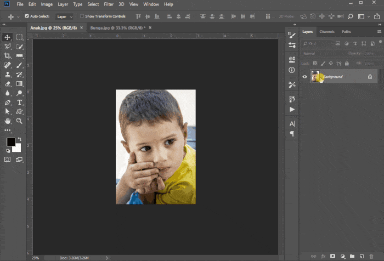Select the Eraser tool

click(x=7, y=84)
